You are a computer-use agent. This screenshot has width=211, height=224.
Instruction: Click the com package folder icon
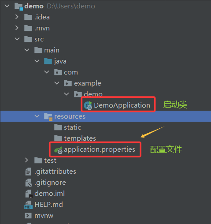(58, 72)
